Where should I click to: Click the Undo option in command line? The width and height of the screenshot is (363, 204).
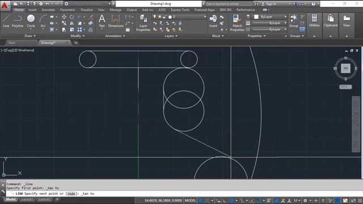click(71, 194)
